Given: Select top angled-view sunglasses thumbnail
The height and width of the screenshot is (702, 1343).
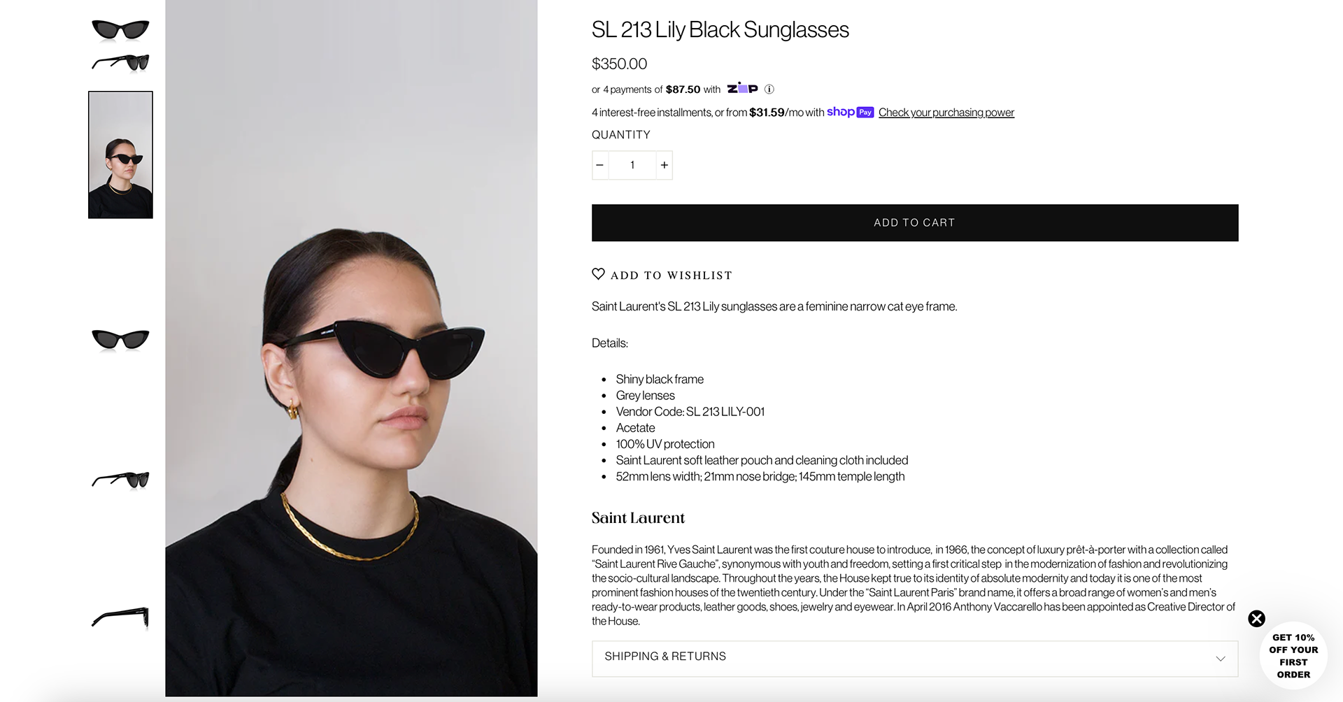Looking at the screenshot, I should 120,63.
